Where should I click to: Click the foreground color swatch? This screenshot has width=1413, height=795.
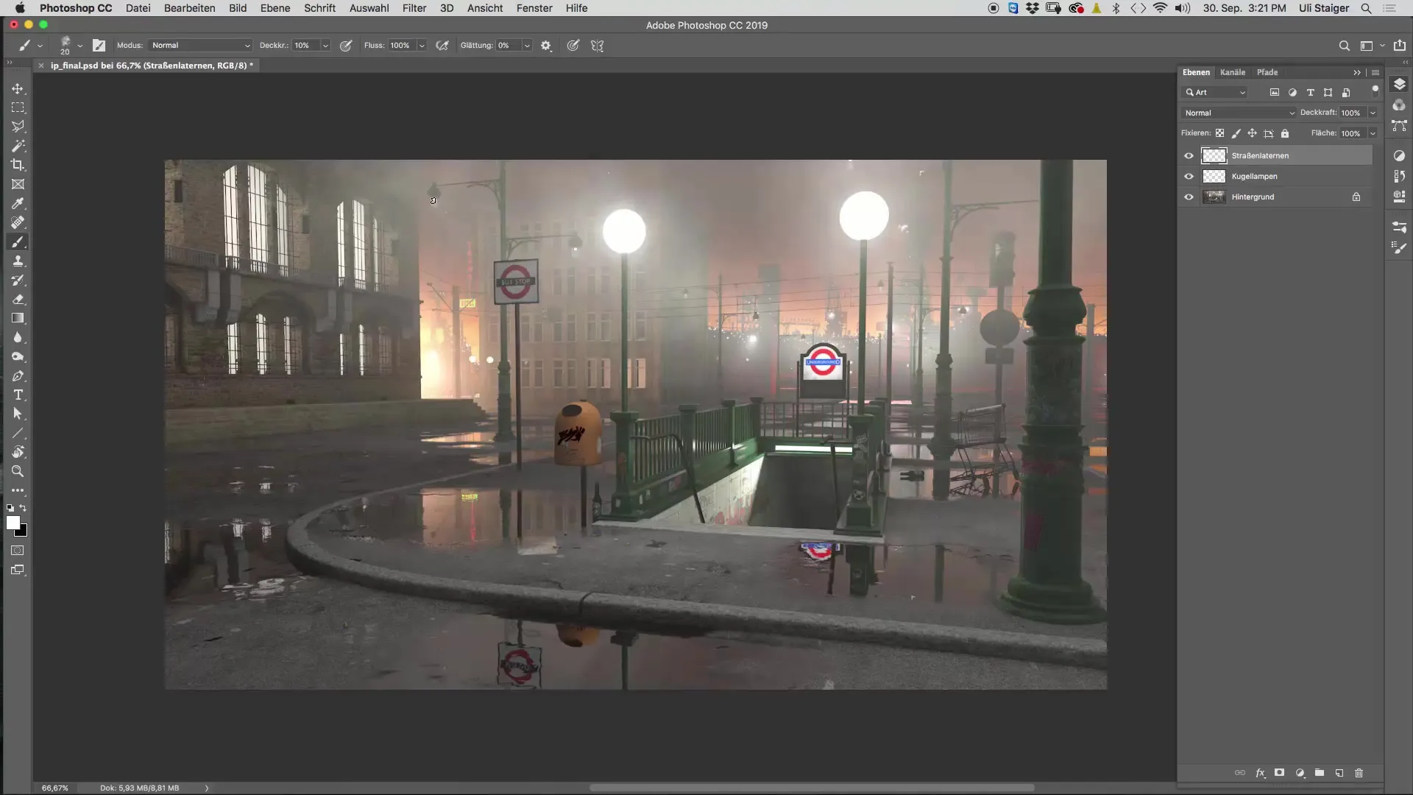13,522
